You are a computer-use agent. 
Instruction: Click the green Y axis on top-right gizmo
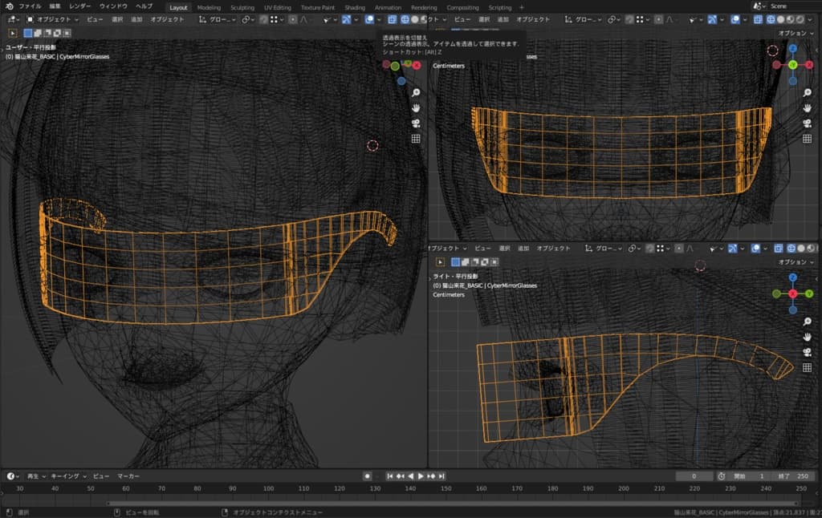(792, 64)
